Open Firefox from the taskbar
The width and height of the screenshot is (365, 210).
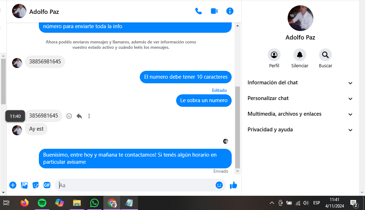coord(25,203)
